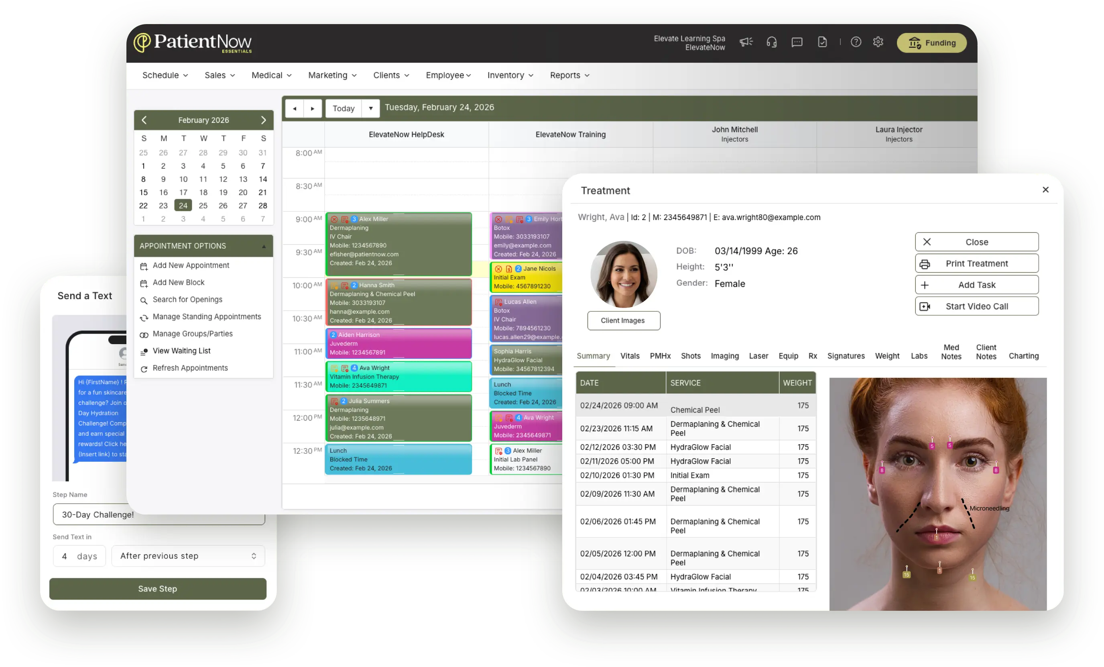
Task: Click the Send Text in days field
Action: (79, 556)
